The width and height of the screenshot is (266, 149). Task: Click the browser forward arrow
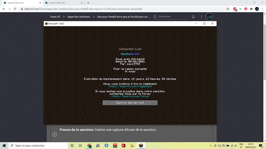tap(9, 9)
